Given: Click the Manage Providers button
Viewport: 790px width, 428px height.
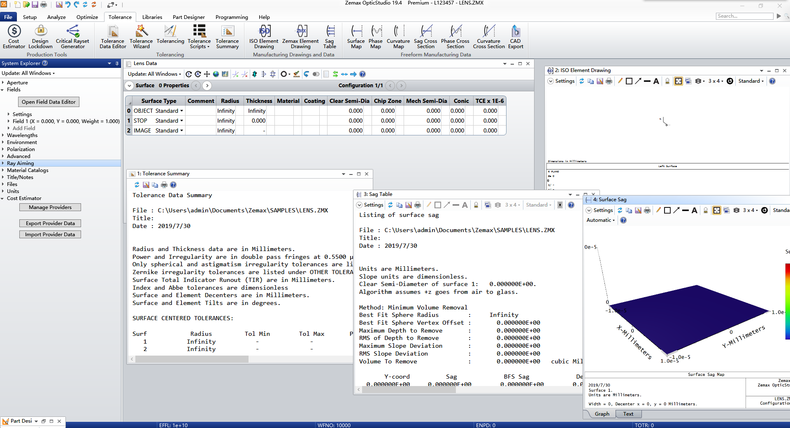Looking at the screenshot, I should coord(50,207).
